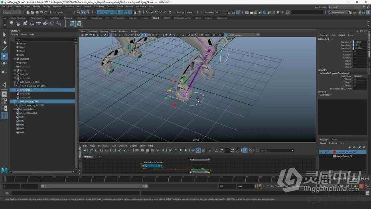This screenshot has height=209, width=371.
Task: Click the Bifrost flame Aero shelf icon
Action: [x=18, y=23]
